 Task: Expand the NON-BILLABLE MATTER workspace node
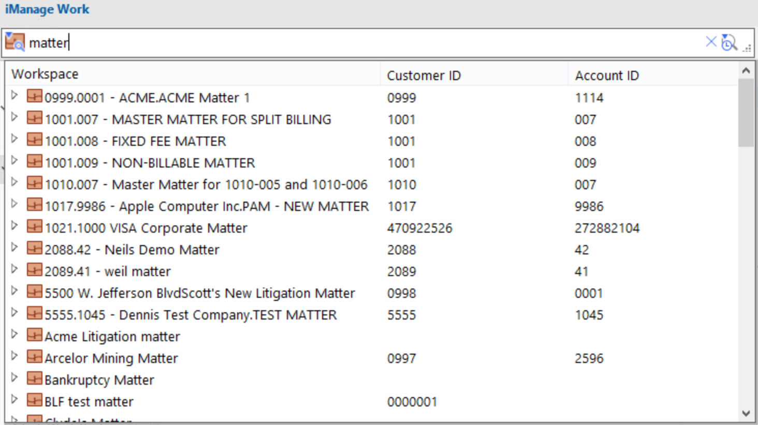pos(14,161)
